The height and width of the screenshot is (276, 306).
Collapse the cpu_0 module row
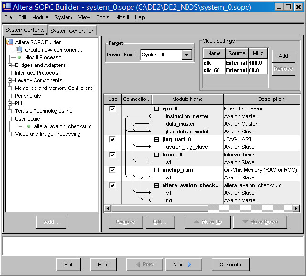coord(156,109)
